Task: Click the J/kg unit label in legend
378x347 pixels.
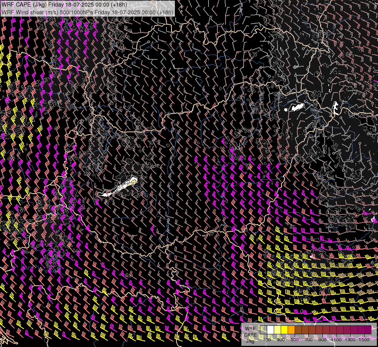Action: click(x=250, y=341)
